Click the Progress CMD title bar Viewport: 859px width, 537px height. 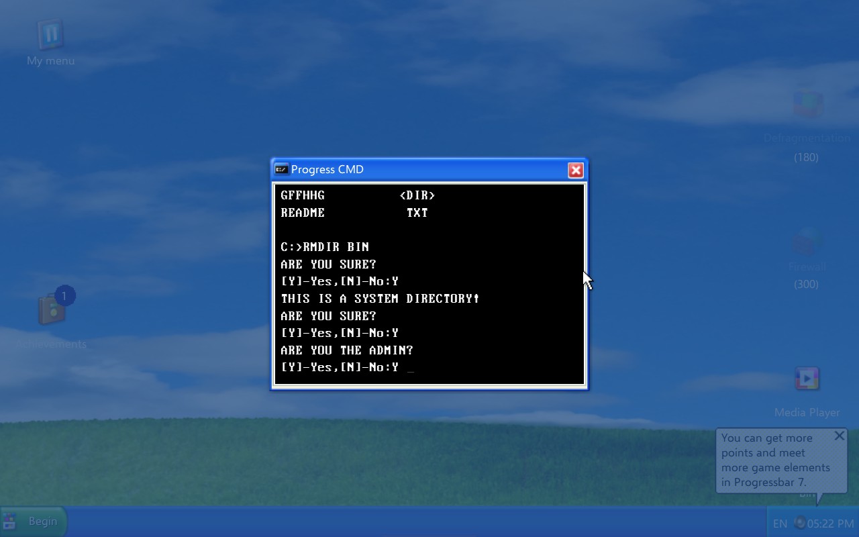pos(429,170)
